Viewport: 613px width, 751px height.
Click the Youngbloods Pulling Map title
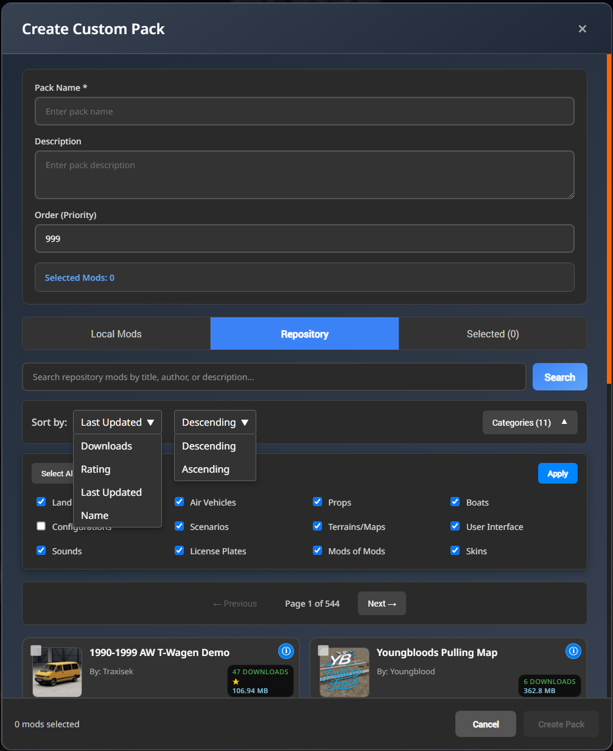point(437,652)
